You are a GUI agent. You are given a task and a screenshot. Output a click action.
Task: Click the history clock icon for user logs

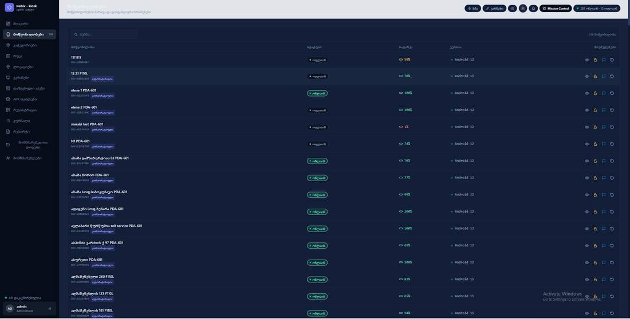click(8, 145)
